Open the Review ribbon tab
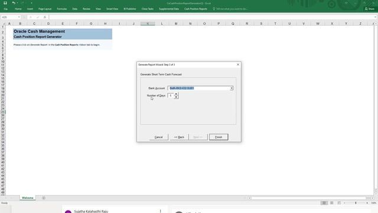The width and height of the screenshot is (378, 213). click(x=86, y=9)
